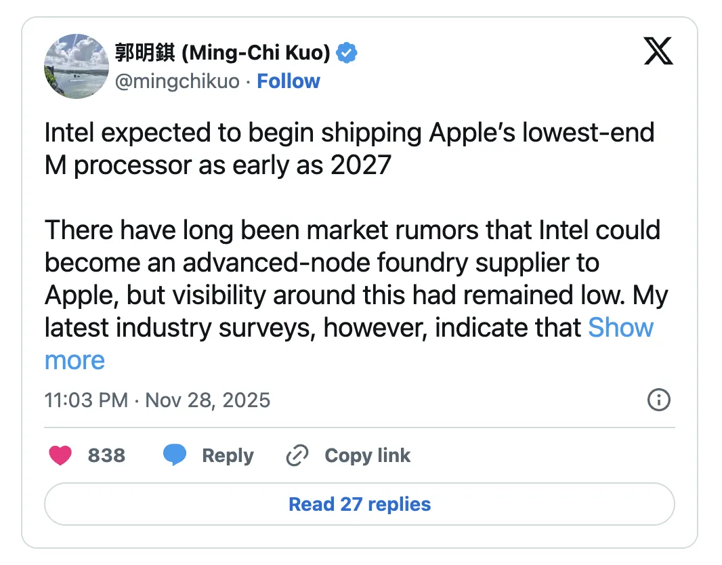722x565 pixels.
Task: Click the blue verified badge checkmark
Action: point(346,51)
